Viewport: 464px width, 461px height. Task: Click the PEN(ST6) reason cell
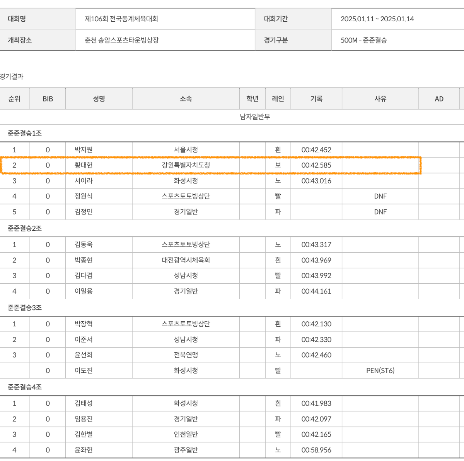pos(380,370)
